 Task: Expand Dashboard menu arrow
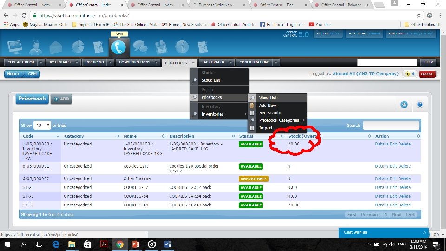tap(231, 62)
